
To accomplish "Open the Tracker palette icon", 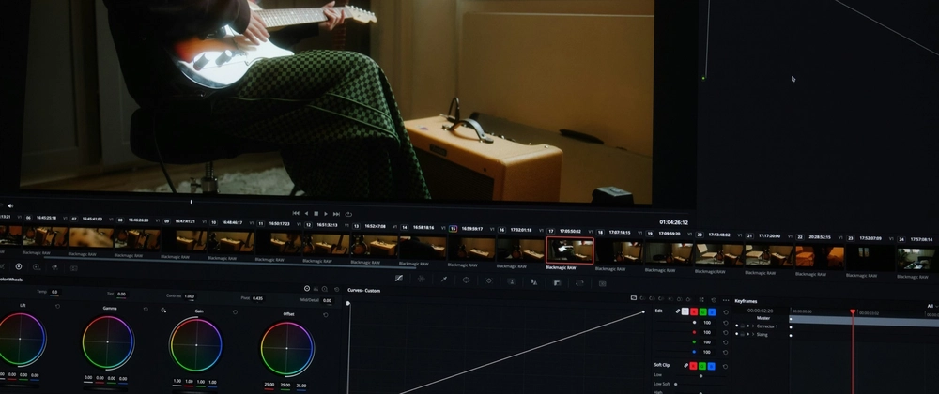I will click(488, 280).
